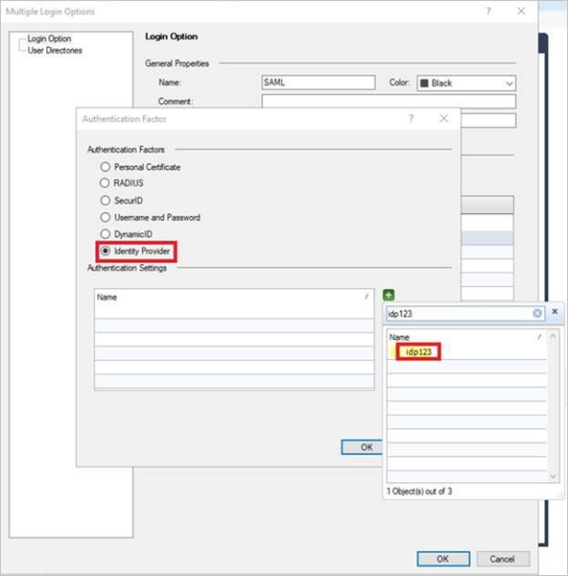The width and height of the screenshot is (568, 576).
Task: Click the Name field containing SAML
Action: 319,83
